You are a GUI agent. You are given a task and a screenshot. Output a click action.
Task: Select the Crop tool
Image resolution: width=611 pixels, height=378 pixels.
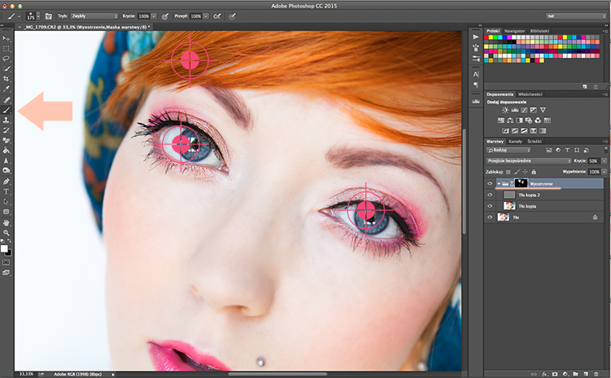(7, 79)
